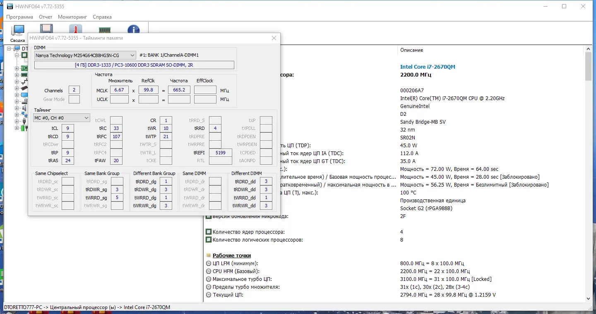Click the vertical scrollbar thumb in details pane
This screenshot has height=314, width=596.
pyautogui.click(x=588, y=67)
